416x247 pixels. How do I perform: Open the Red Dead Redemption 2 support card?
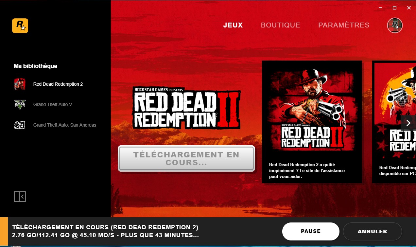click(x=312, y=122)
